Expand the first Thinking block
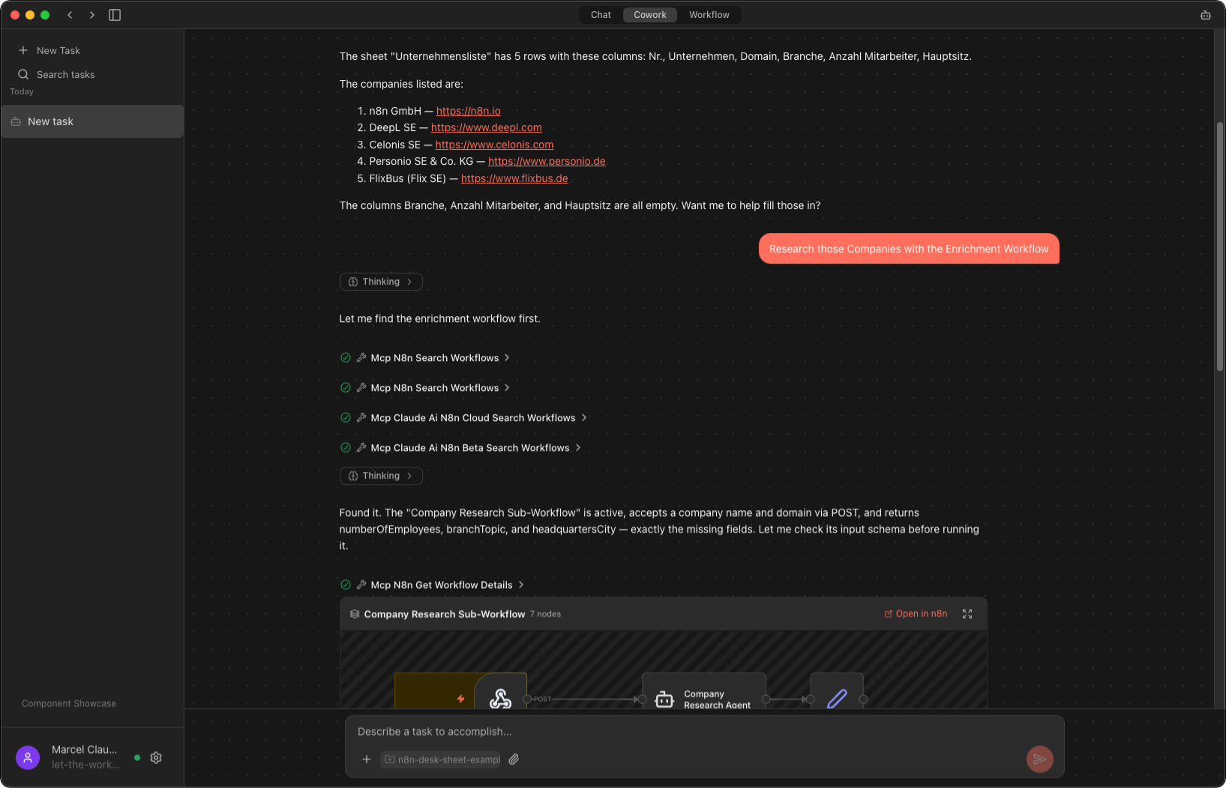 pos(381,282)
